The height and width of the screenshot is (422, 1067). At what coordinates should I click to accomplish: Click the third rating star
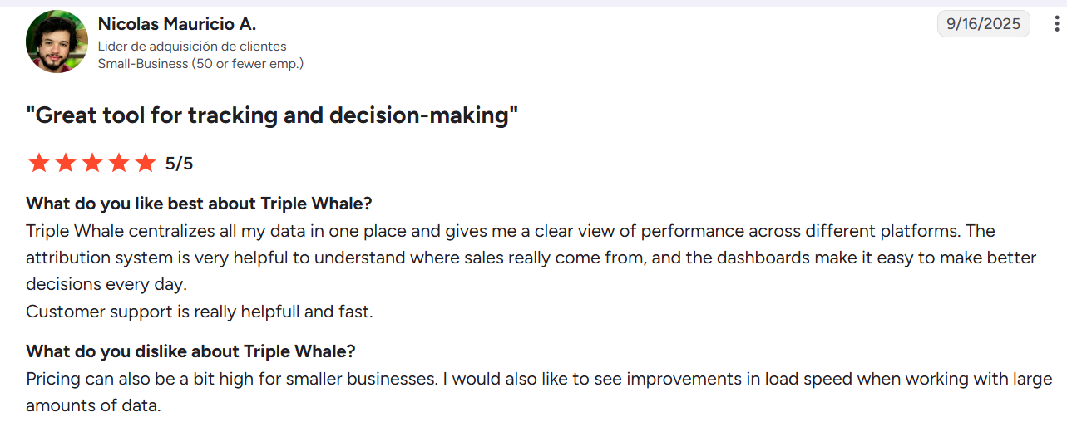tap(91, 163)
